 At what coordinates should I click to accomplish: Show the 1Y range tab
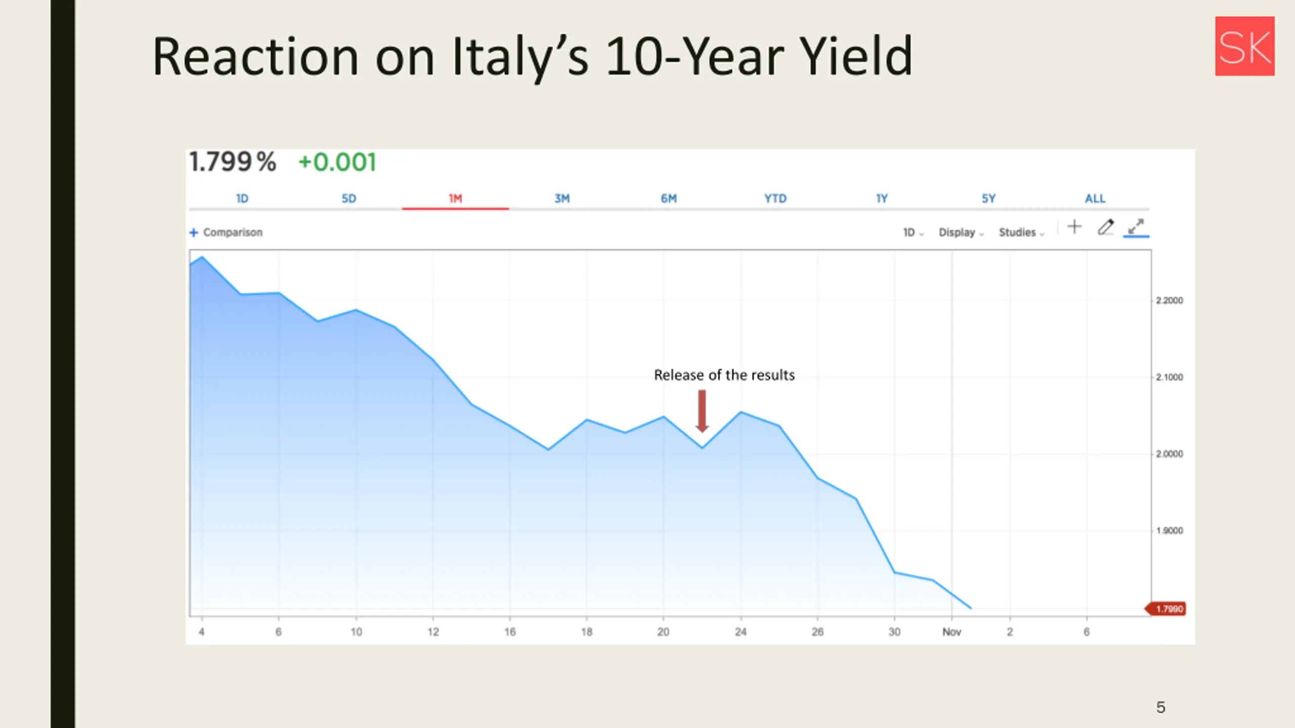pyautogui.click(x=882, y=199)
